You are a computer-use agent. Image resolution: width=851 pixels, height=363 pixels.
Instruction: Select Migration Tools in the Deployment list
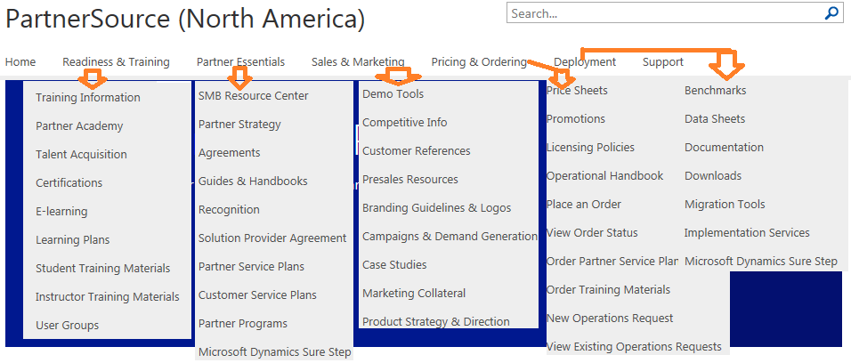(725, 204)
